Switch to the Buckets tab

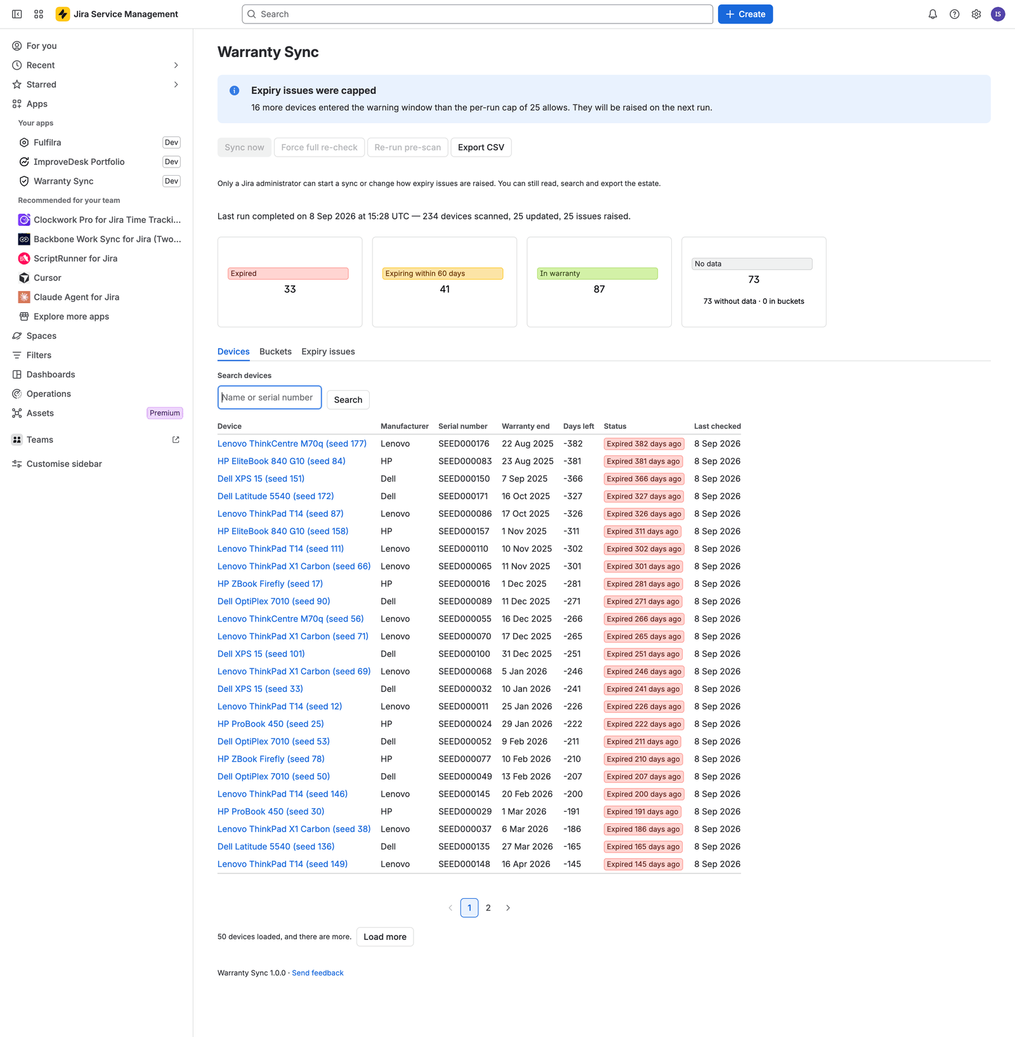[275, 351]
